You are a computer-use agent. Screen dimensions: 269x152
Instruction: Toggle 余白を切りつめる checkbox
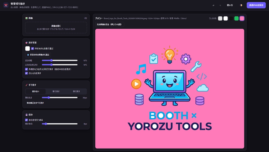(27, 120)
